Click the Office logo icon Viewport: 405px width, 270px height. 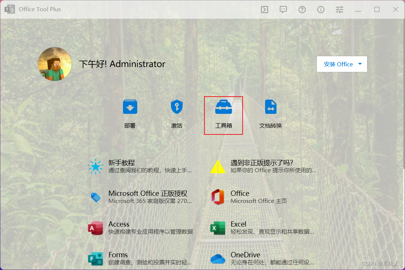coord(218,197)
